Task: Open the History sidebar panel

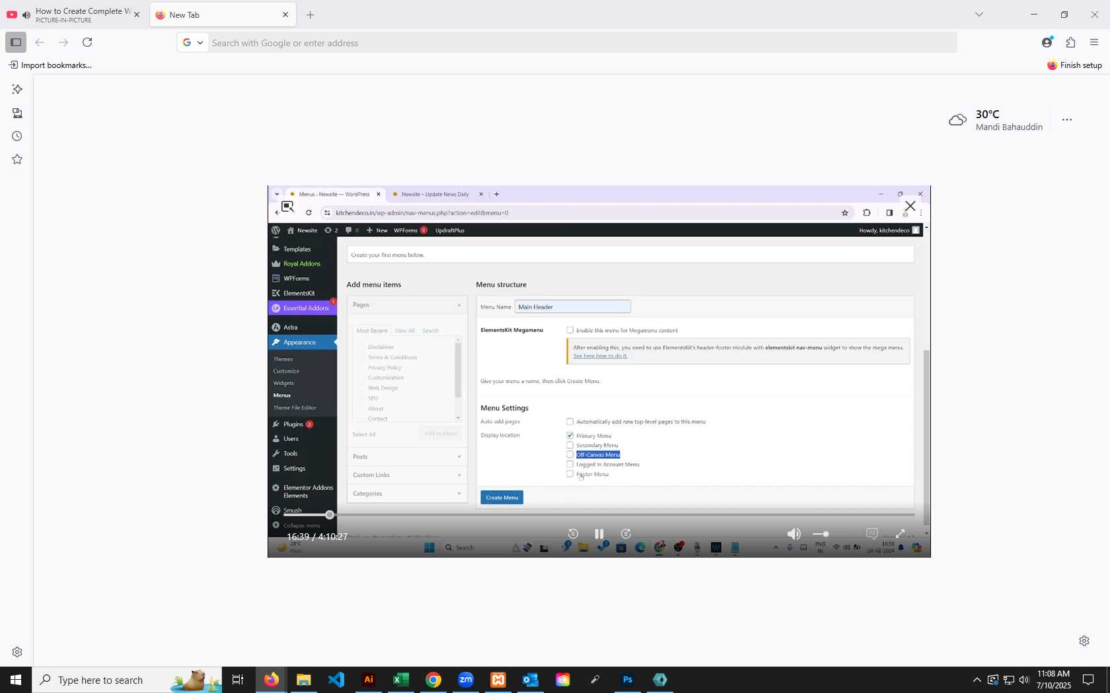Action: coord(17,136)
